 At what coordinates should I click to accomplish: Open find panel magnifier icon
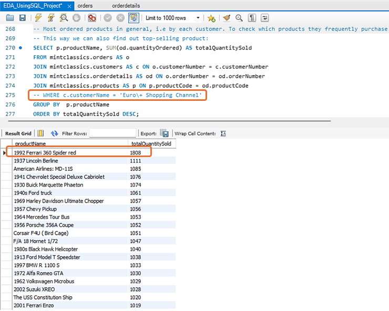tap(239, 18)
